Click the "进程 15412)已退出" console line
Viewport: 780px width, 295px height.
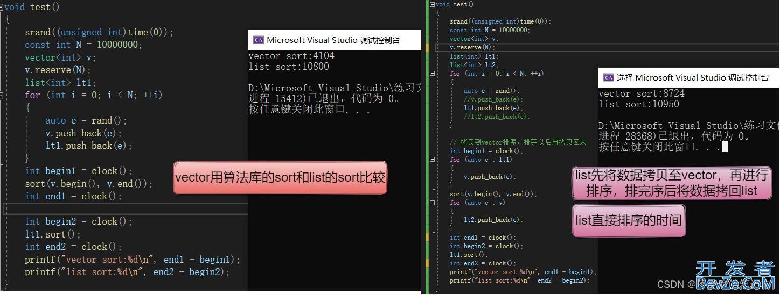324,99
